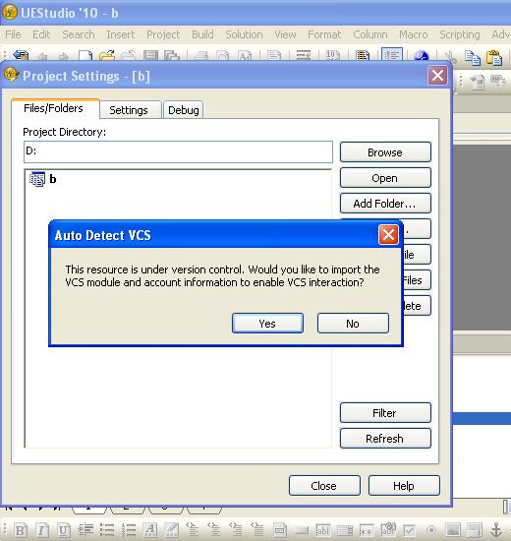Click the font 'A' icon in bottom toolbar

click(150, 530)
